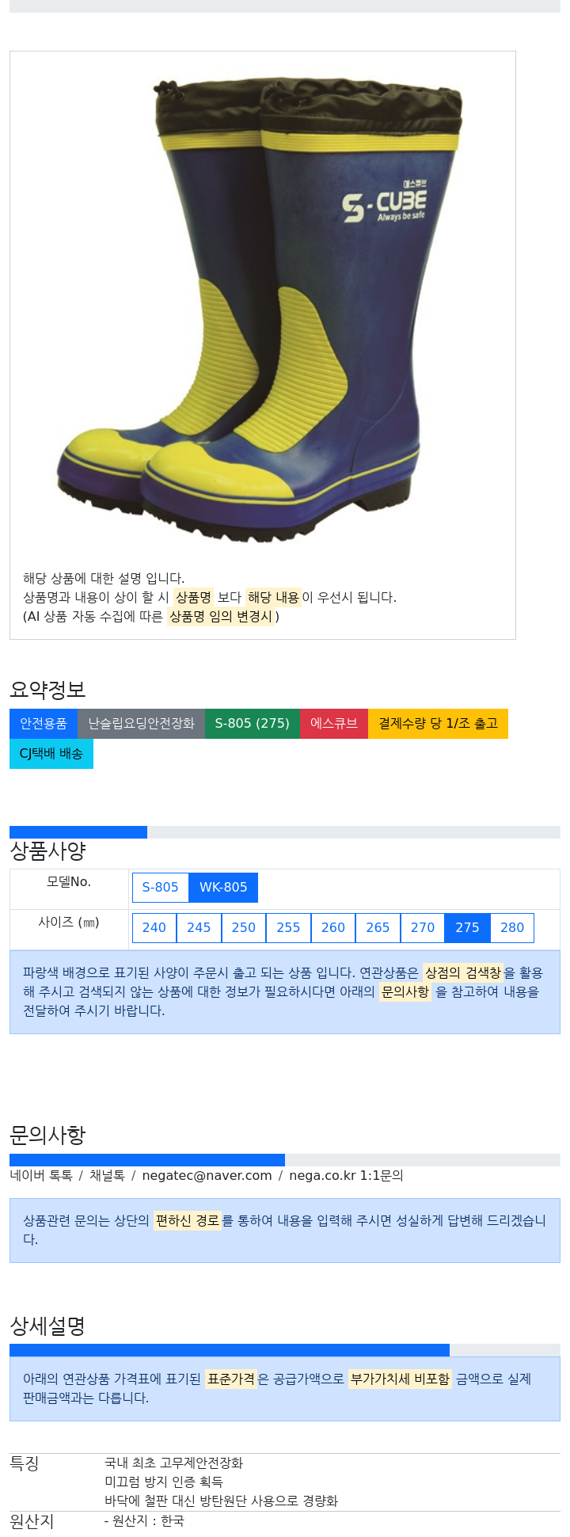This screenshot has width=570, height=1537.
Task: Click the negatec@naver.com email contact
Action: [x=207, y=1176]
